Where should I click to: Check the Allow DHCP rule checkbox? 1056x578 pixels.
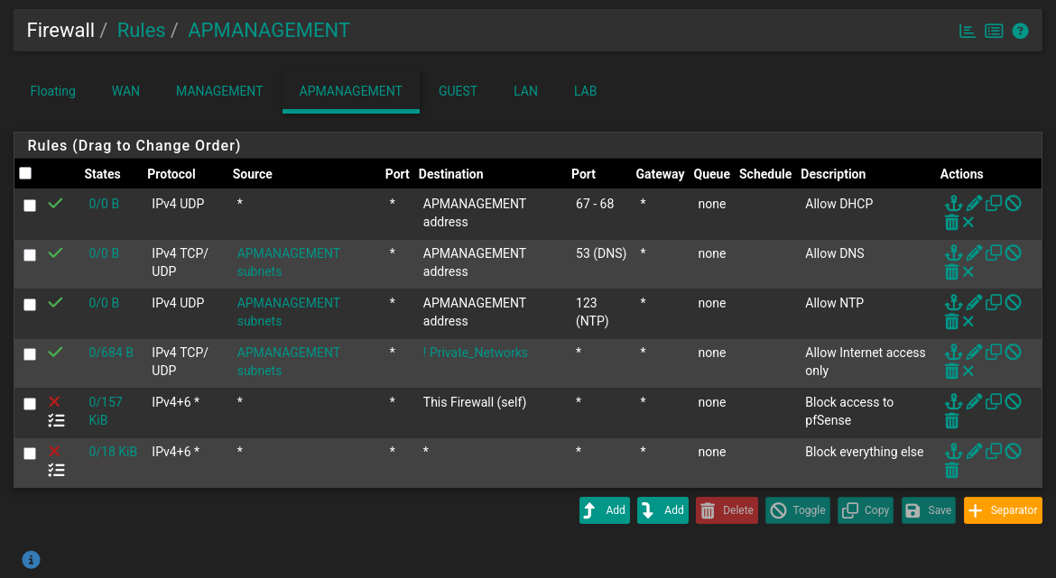pyautogui.click(x=30, y=206)
